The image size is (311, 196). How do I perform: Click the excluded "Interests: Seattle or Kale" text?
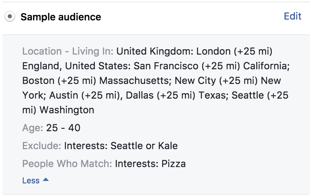[x=121, y=146]
